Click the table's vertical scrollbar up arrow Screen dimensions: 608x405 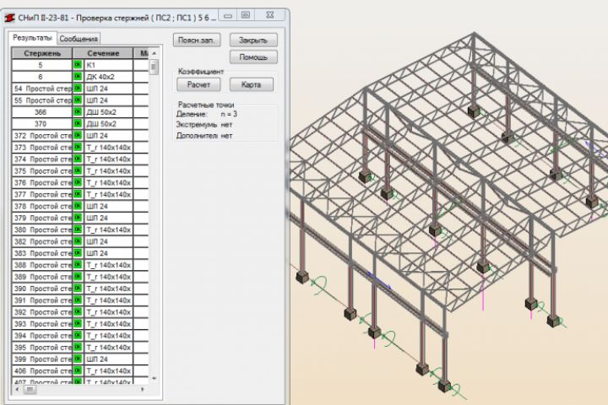155,52
